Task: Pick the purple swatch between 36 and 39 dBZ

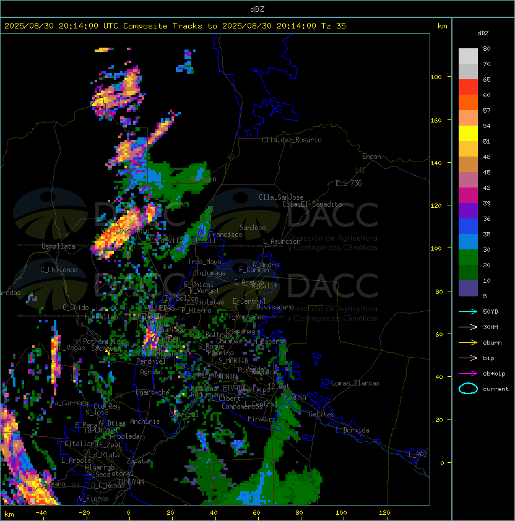Action: click(468, 210)
